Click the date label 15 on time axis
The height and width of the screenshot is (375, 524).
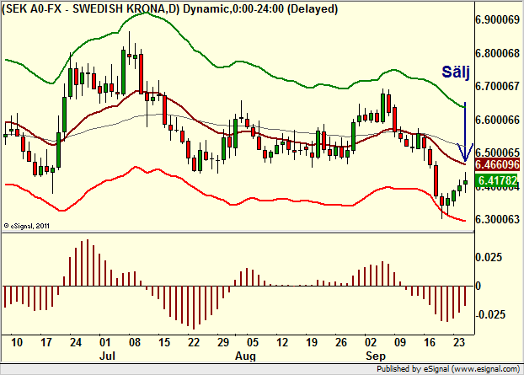pyautogui.click(x=164, y=343)
